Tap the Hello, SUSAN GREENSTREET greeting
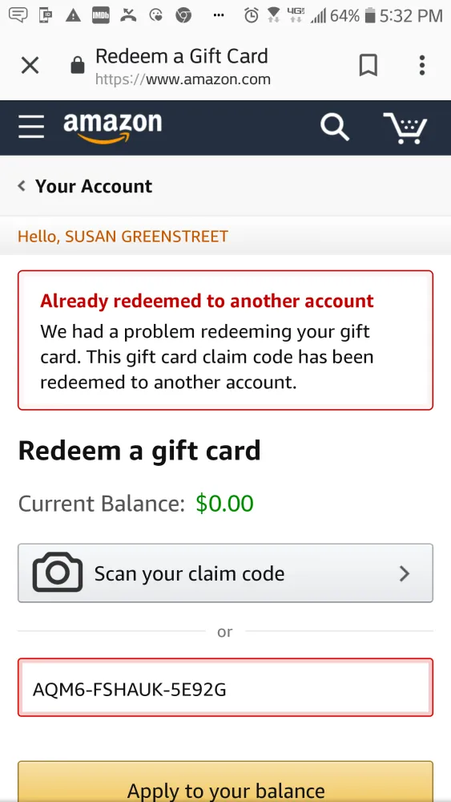 point(123,237)
